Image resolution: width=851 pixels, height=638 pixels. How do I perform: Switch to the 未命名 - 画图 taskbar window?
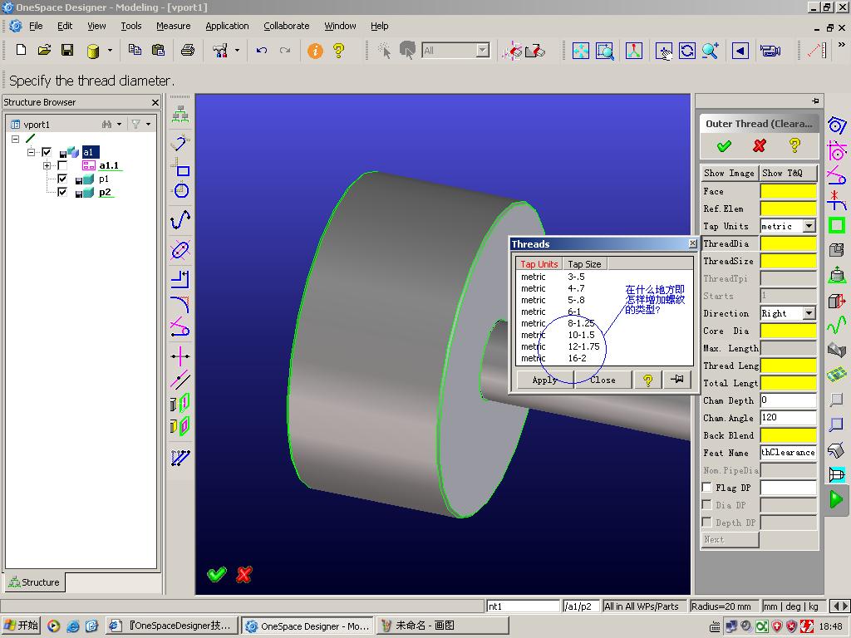443,626
